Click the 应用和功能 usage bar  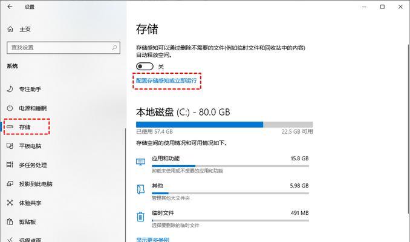(230, 166)
